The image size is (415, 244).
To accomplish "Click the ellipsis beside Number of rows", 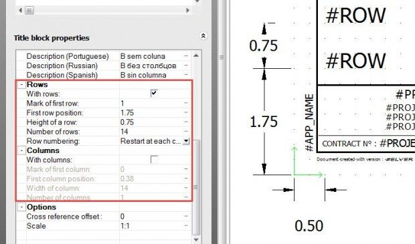I will (x=186, y=132).
